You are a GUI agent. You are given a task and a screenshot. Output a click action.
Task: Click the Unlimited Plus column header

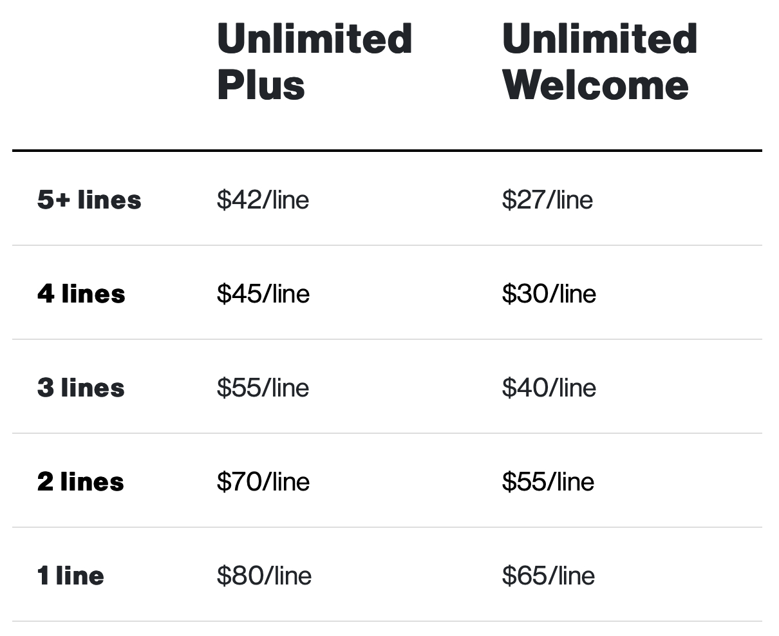pos(314,61)
